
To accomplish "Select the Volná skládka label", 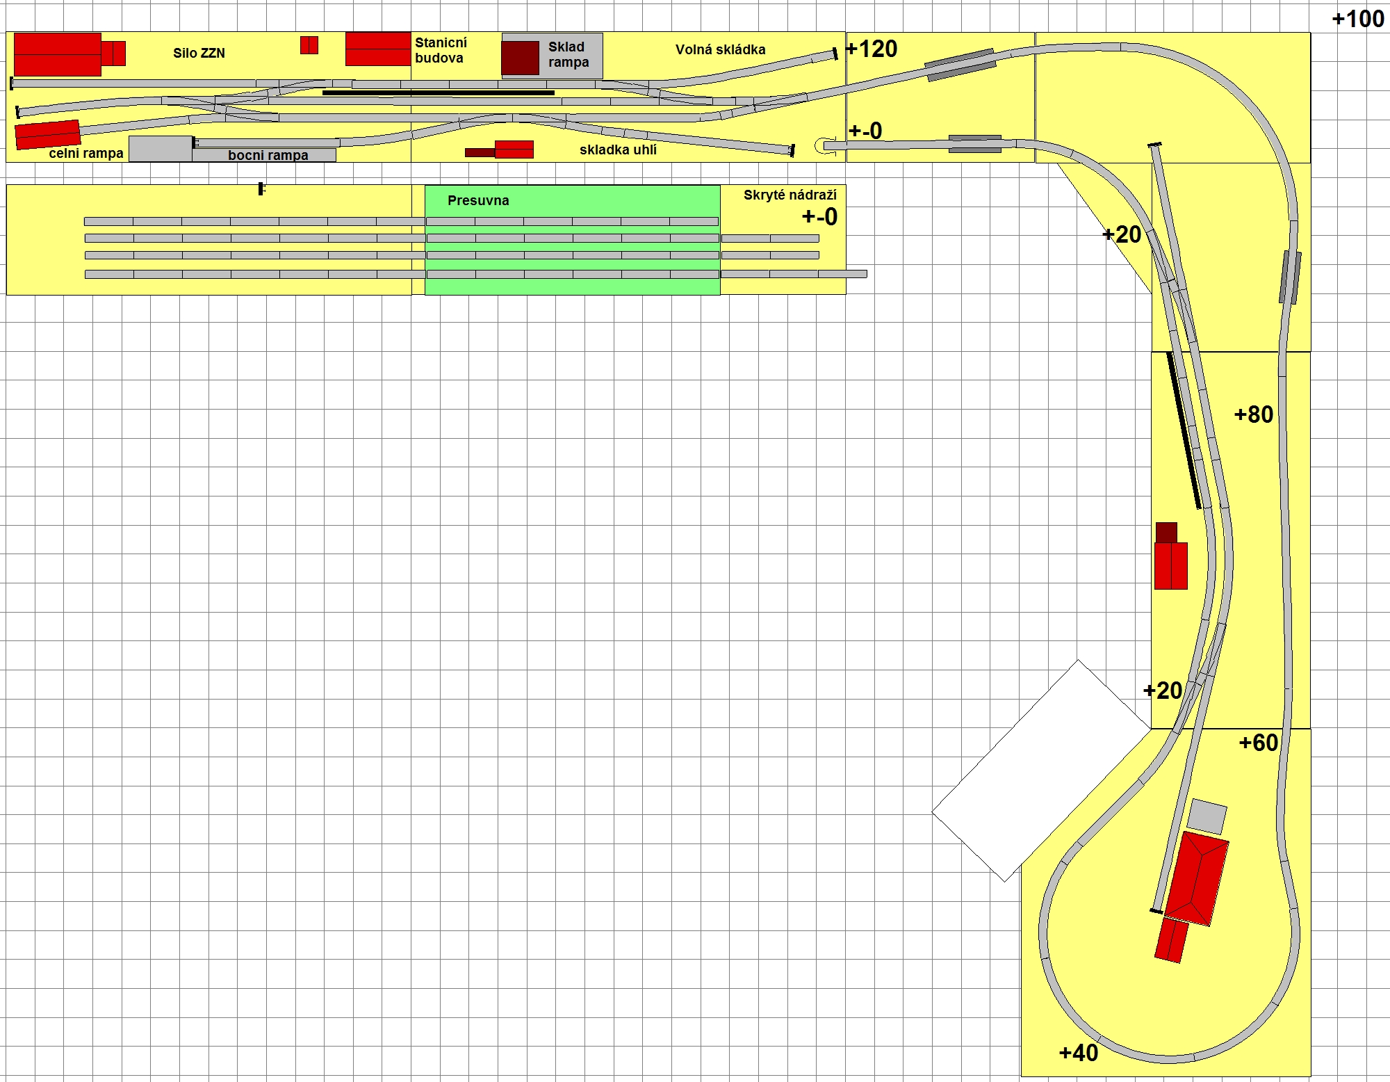I will tap(720, 49).
